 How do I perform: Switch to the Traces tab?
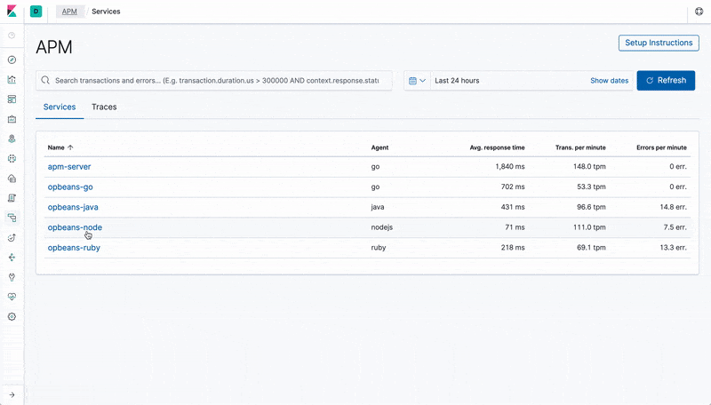point(104,107)
